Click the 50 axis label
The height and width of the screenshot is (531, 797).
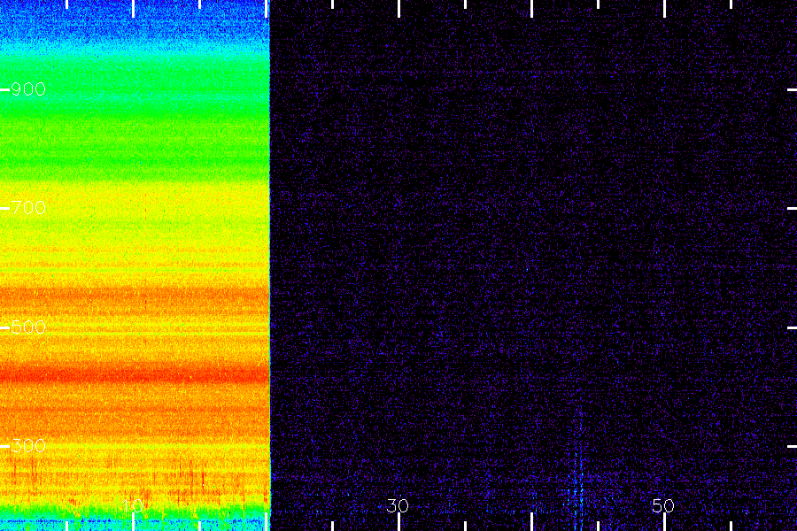[663, 506]
